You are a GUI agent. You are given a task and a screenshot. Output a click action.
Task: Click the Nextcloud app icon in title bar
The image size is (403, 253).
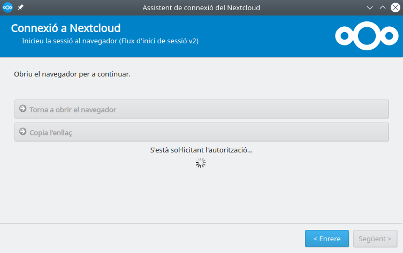pyautogui.click(x=7, y=7)
